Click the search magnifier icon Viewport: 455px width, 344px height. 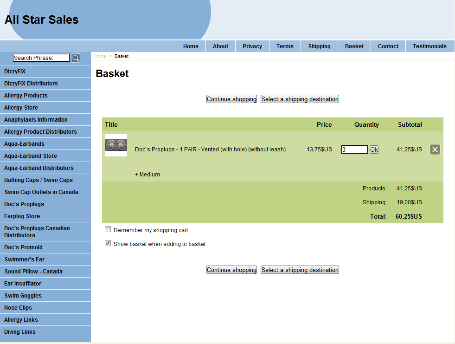(76, 58)
